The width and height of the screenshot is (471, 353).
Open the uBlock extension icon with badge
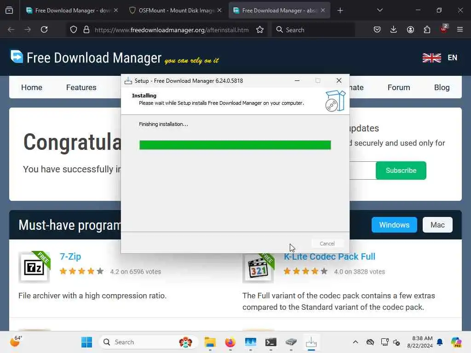(x=444, y=29)
